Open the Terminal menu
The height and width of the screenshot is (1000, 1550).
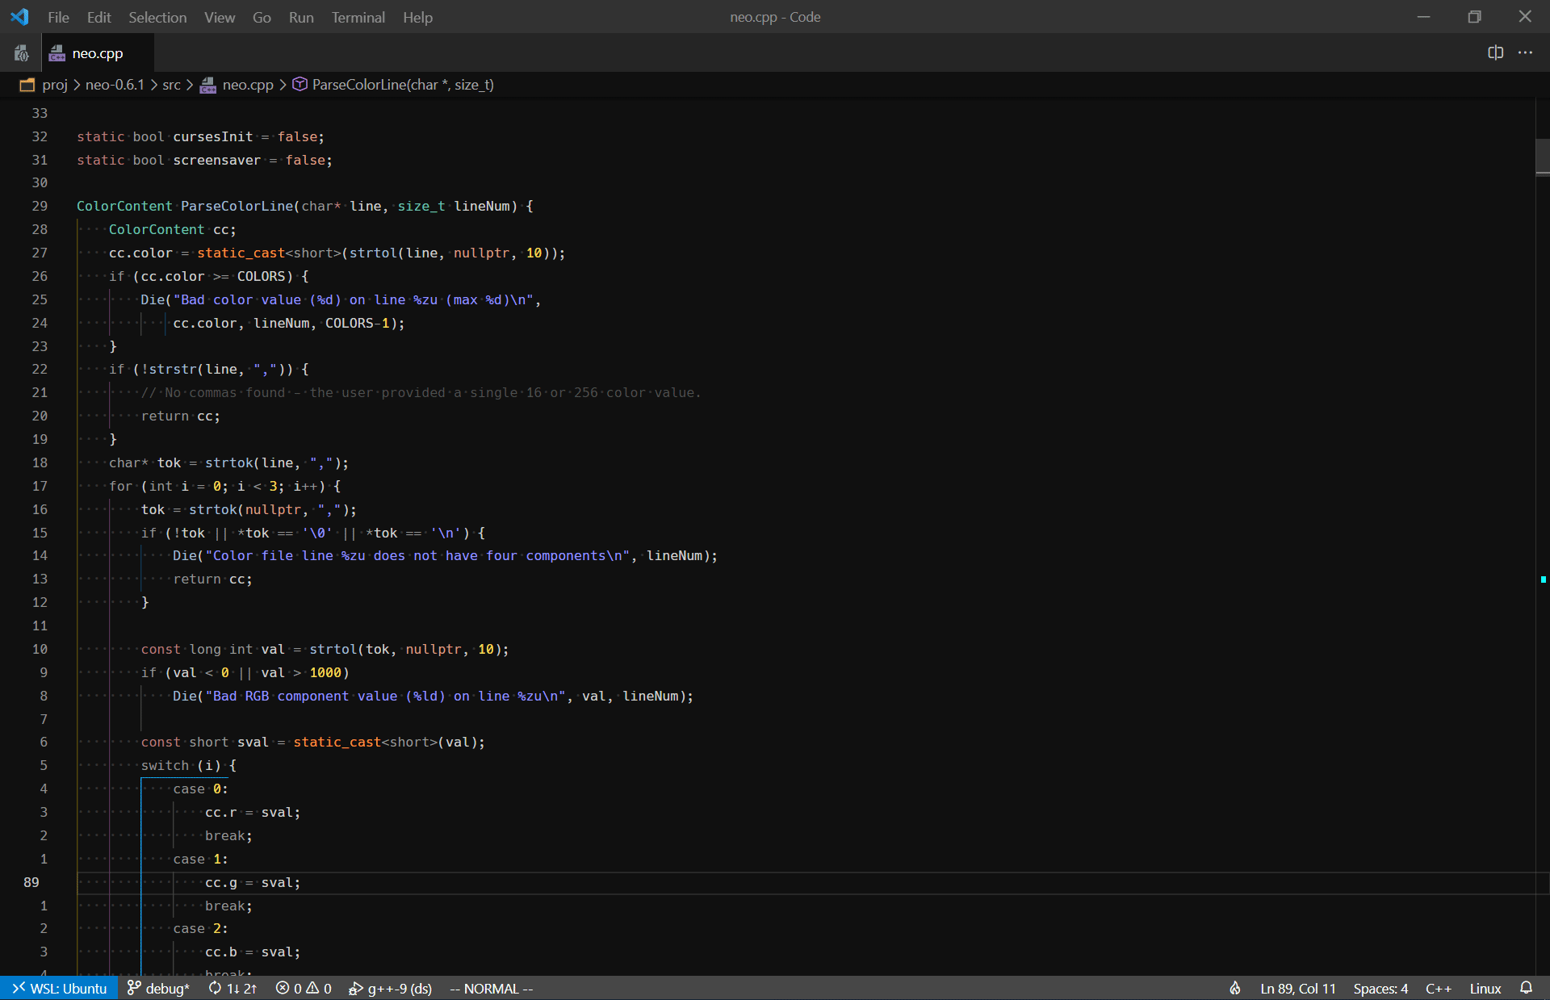pyautogui.click(x=358, y=17)
